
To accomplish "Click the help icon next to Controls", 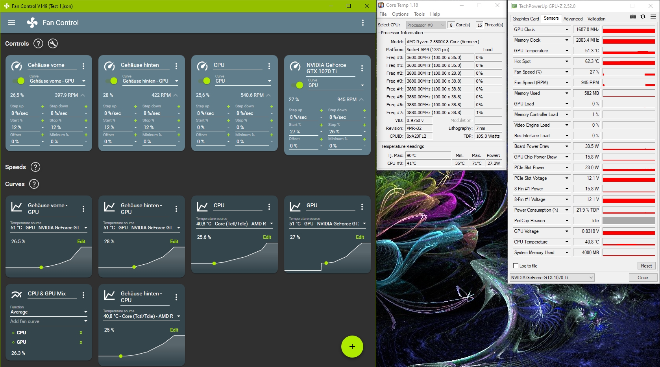I will click(38, 44).
